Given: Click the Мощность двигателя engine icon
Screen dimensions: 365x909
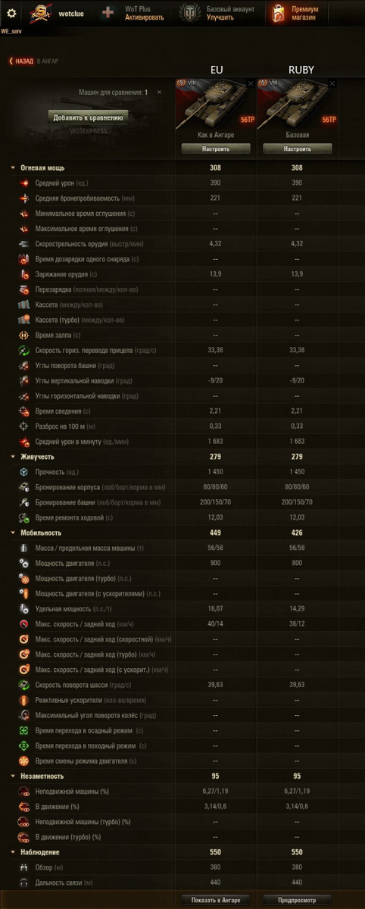Looking at the screenshot, I should click(25, 563).
